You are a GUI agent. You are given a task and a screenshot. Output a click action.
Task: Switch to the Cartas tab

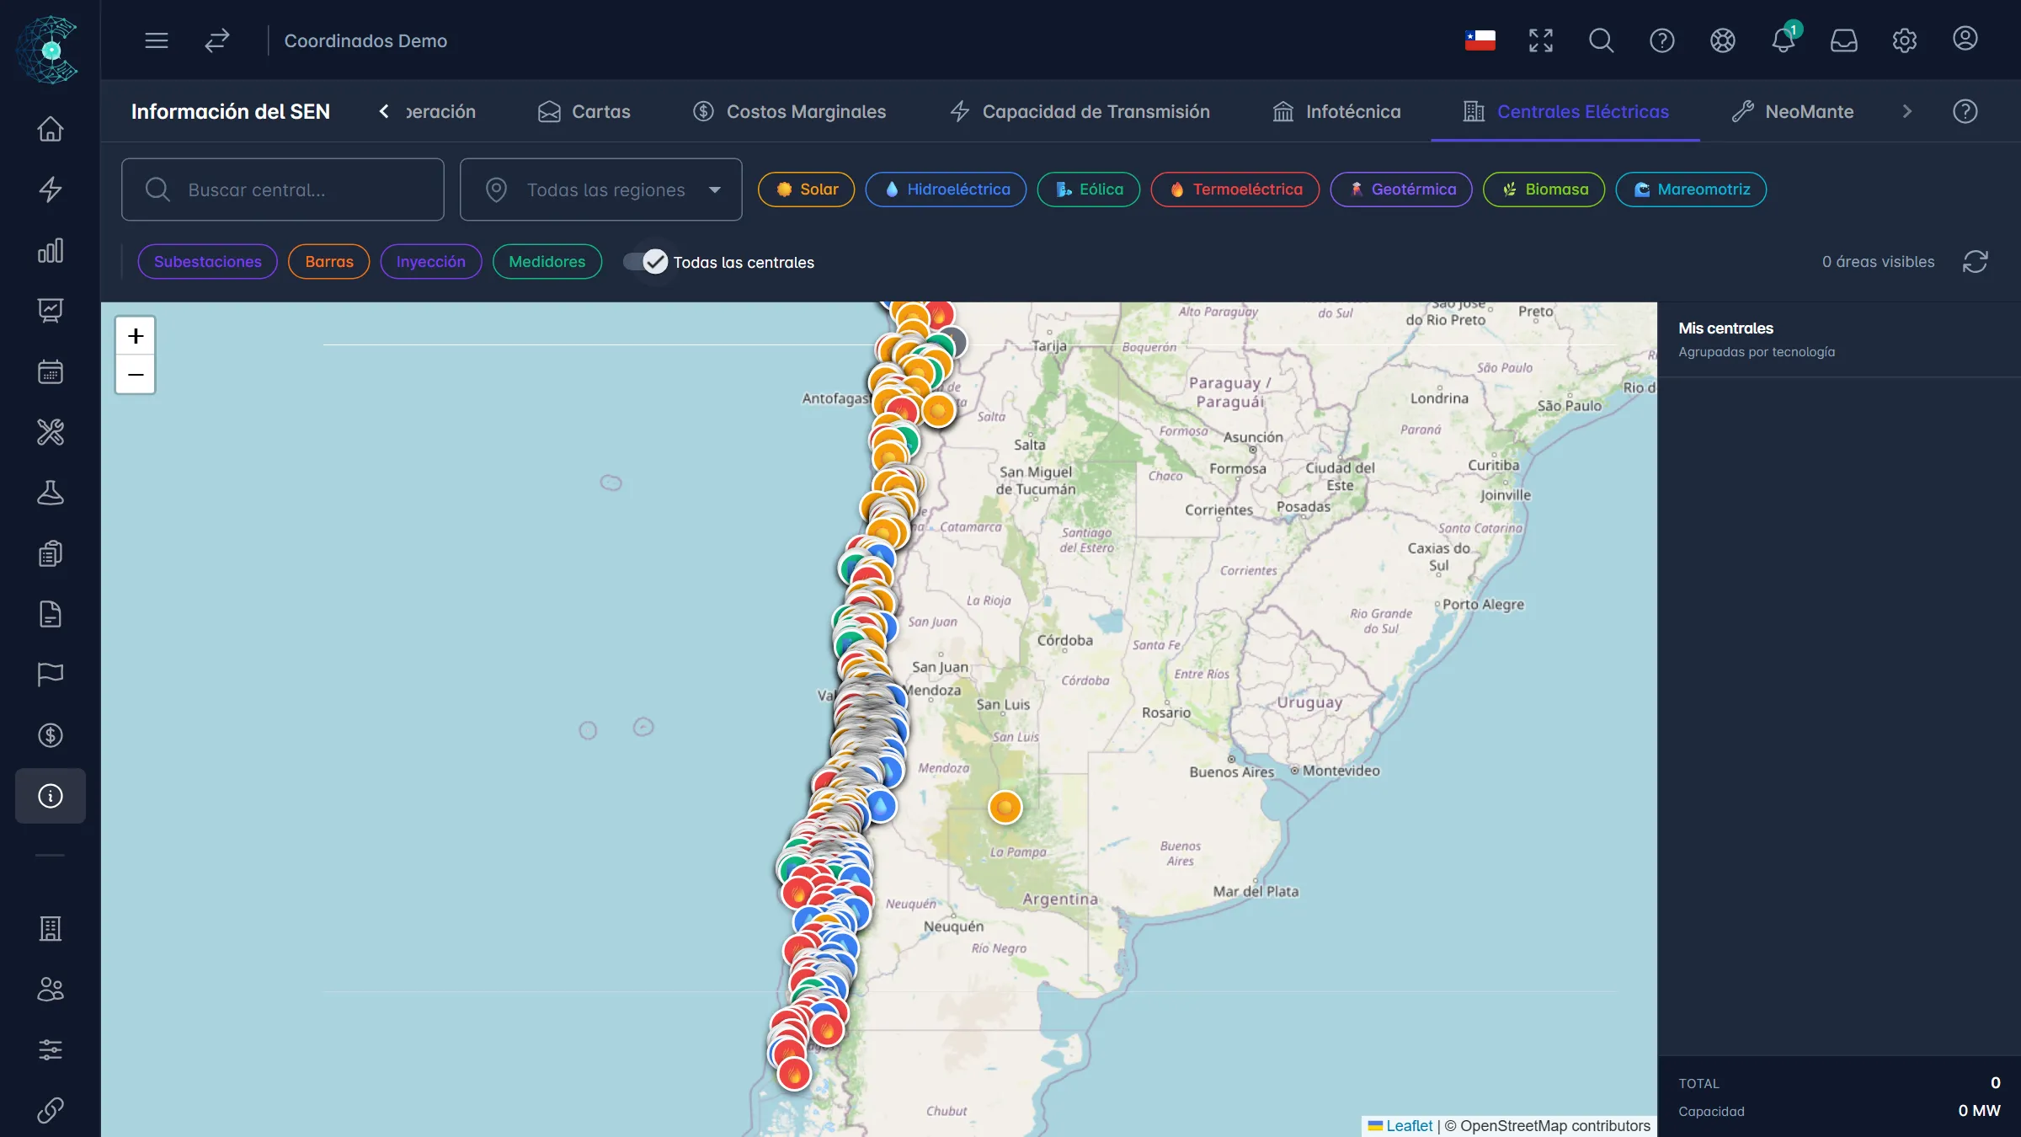pos(584,111)
